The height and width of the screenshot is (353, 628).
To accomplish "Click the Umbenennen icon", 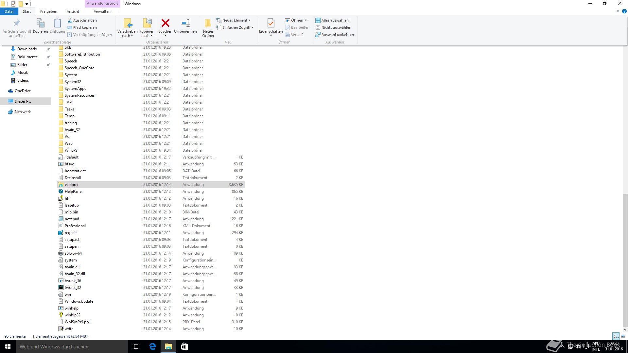I will click(x=185, y=23).
